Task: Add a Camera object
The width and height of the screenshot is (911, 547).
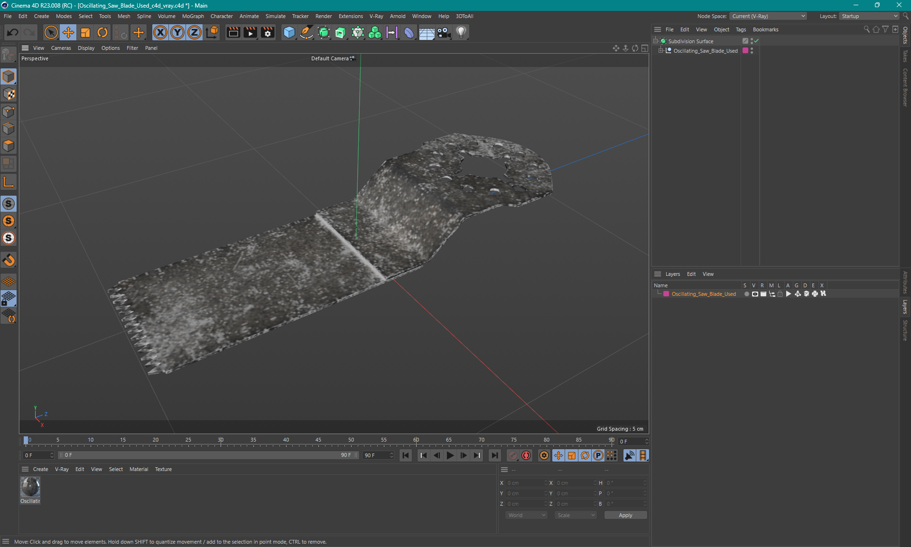Action: pyautogui.click(x=444, y=32)
